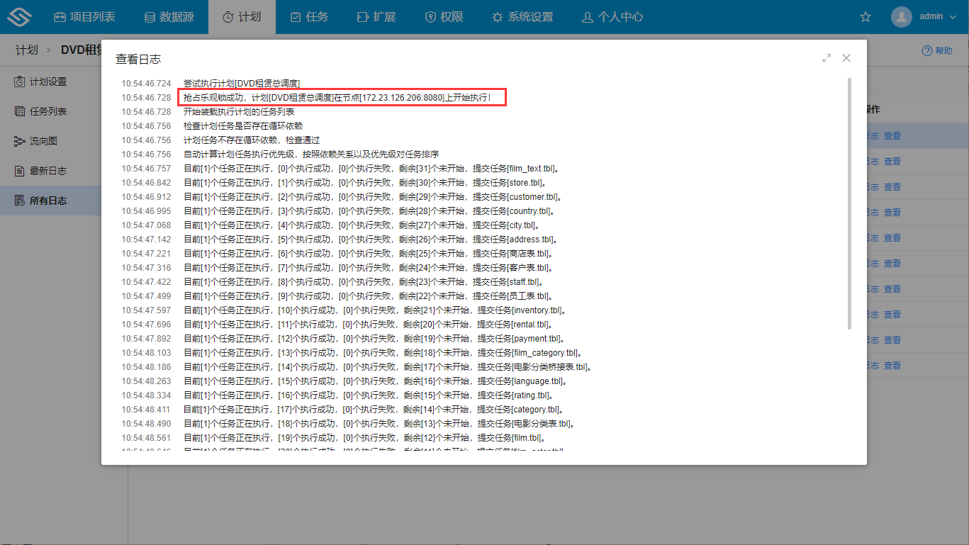Switch to the 任务 tab
This screenshot has width=969, height=545.
pyautogui.click(x=309, y=17)
